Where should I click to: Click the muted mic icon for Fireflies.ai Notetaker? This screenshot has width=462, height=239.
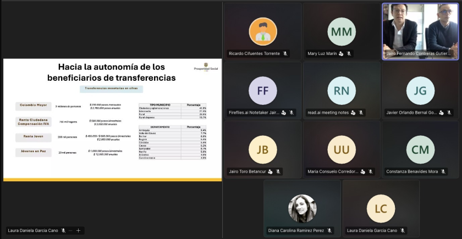(291, 113)
